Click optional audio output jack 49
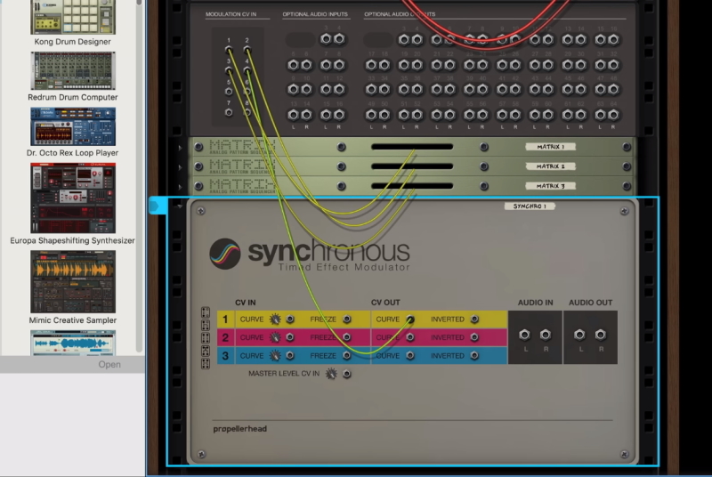This screenshot has width=712, height=477. pos(371,115)
